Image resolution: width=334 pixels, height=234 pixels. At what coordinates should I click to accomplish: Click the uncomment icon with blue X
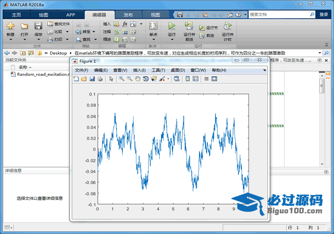click(125, 32)
